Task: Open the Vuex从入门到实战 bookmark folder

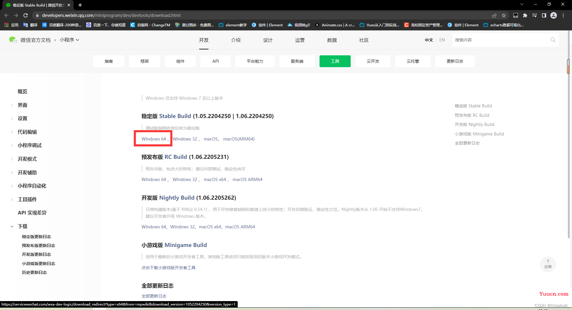Action: (x=380, y=25)
